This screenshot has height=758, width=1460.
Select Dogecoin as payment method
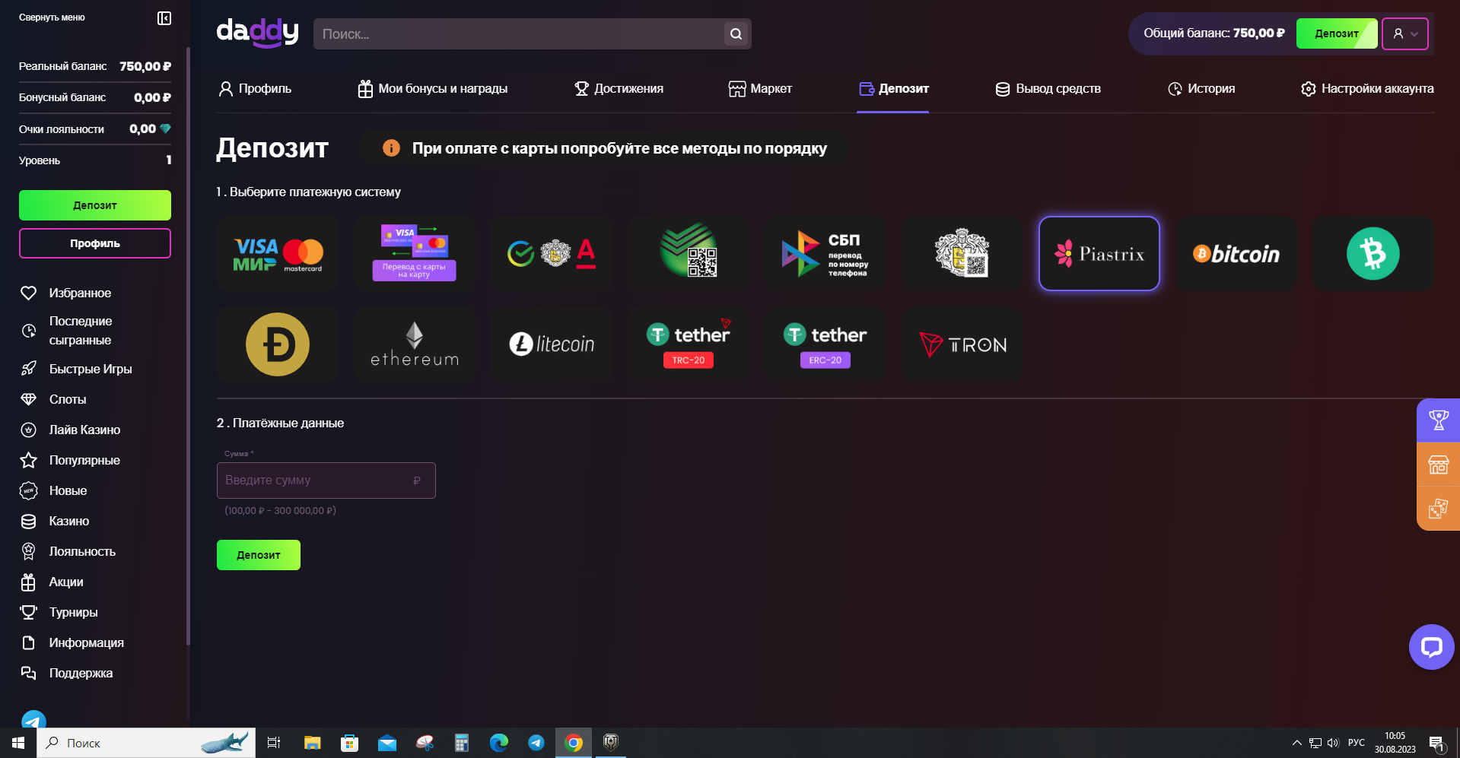click(277, 344)
